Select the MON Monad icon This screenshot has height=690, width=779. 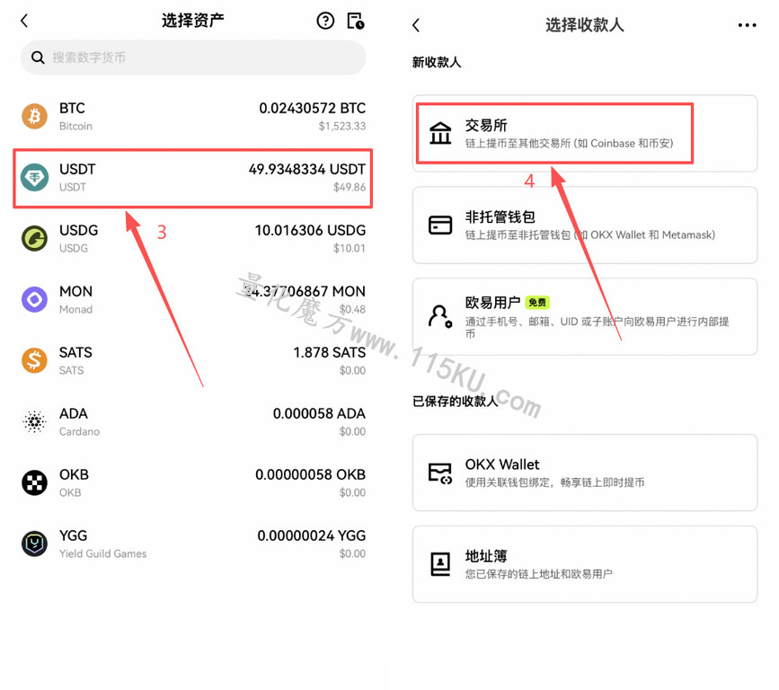coord(34,299)
